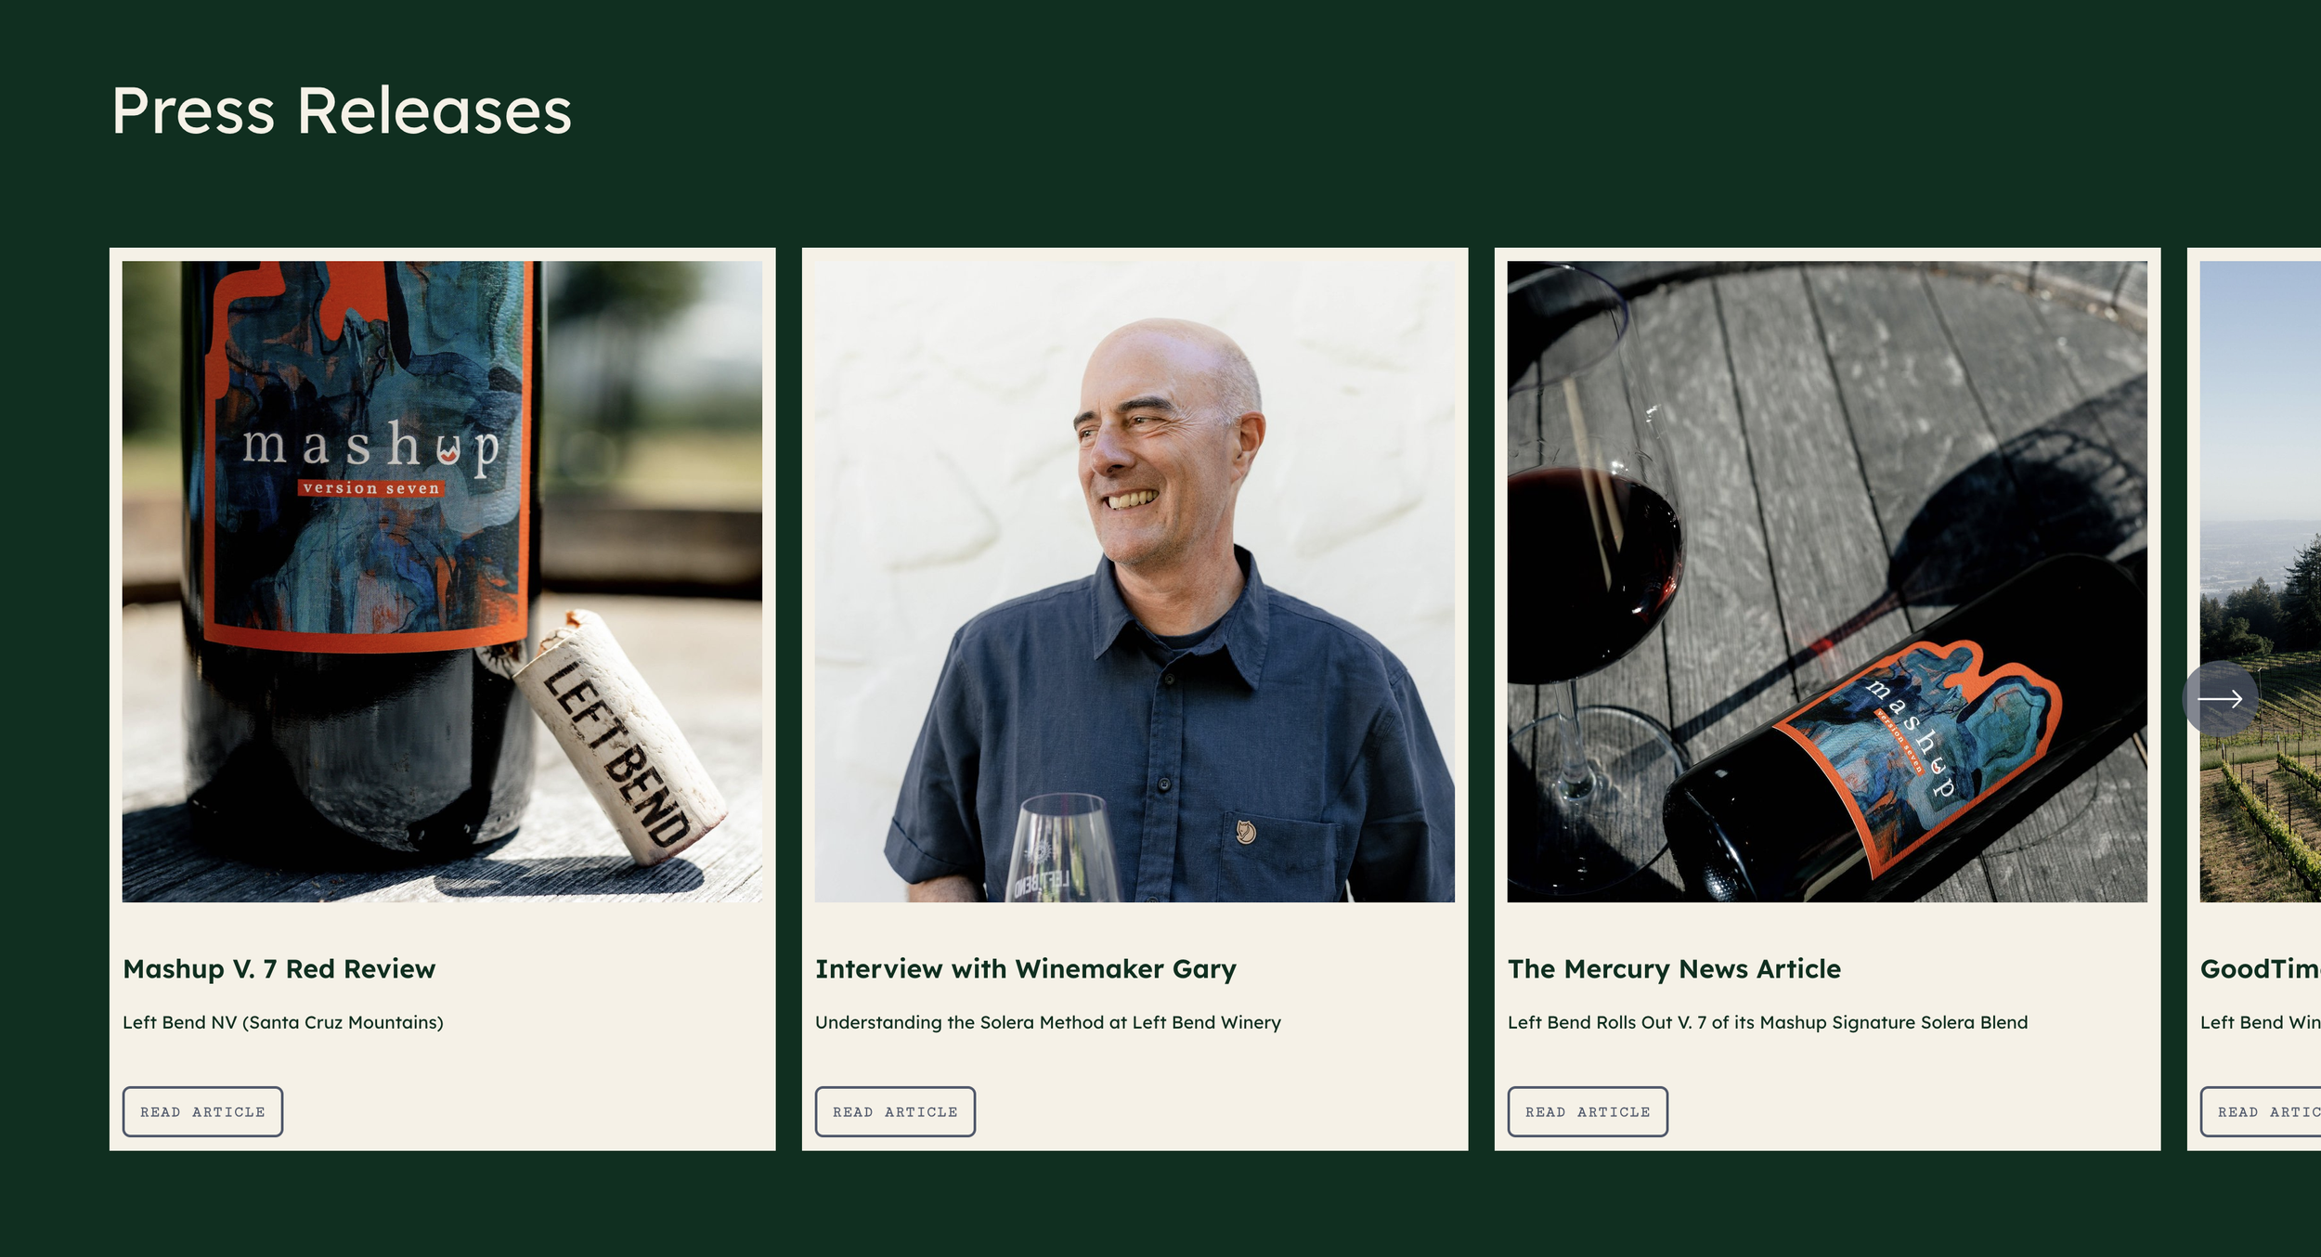2321x1257 pixels.
Task: Click the Mashup V. 7 Red Review title
Action: click(279, 969)
